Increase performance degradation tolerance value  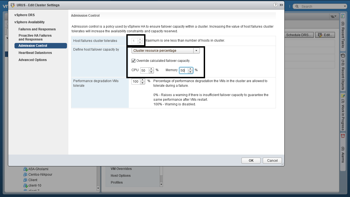[x=142, y=80]
